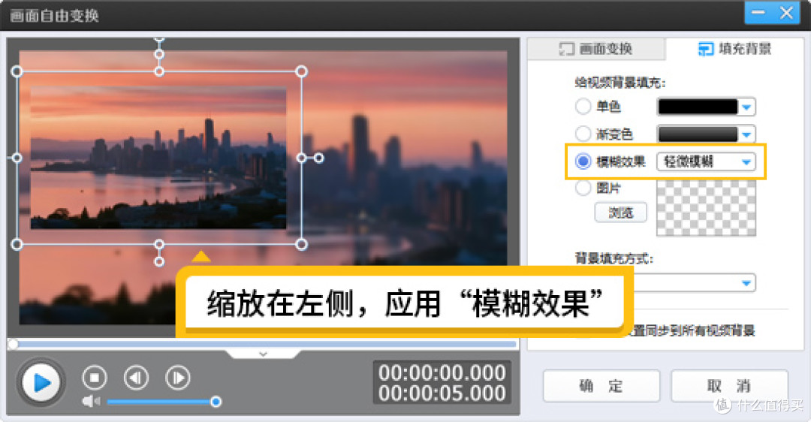811x422 pixels.
Task: Play the video preview
Action: [41, 383]
